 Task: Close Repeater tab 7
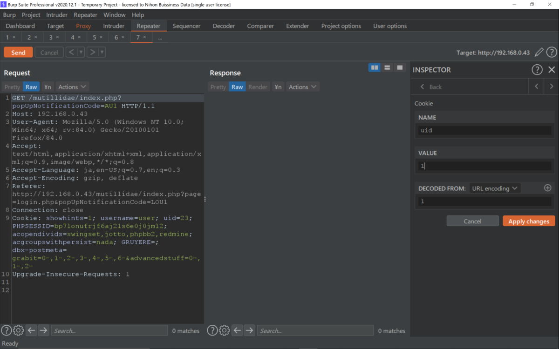144,37
